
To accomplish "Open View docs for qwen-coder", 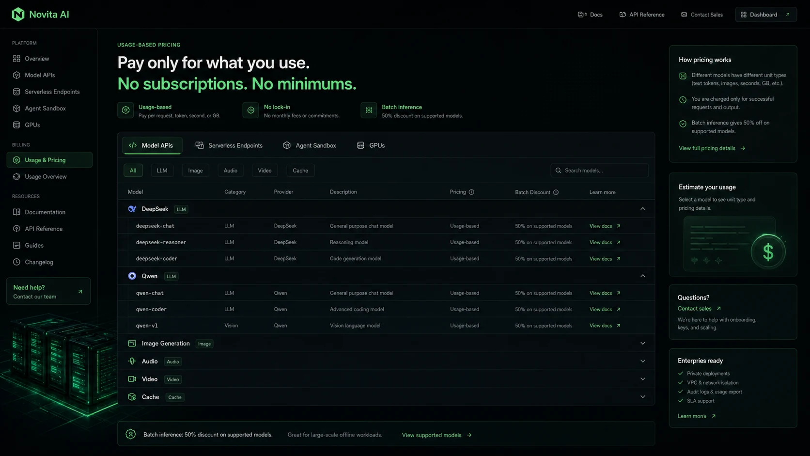I will coord(605,309).
